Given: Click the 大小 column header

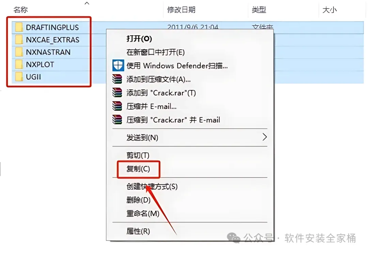Looking at the screenshot, I should coord(329,10).
